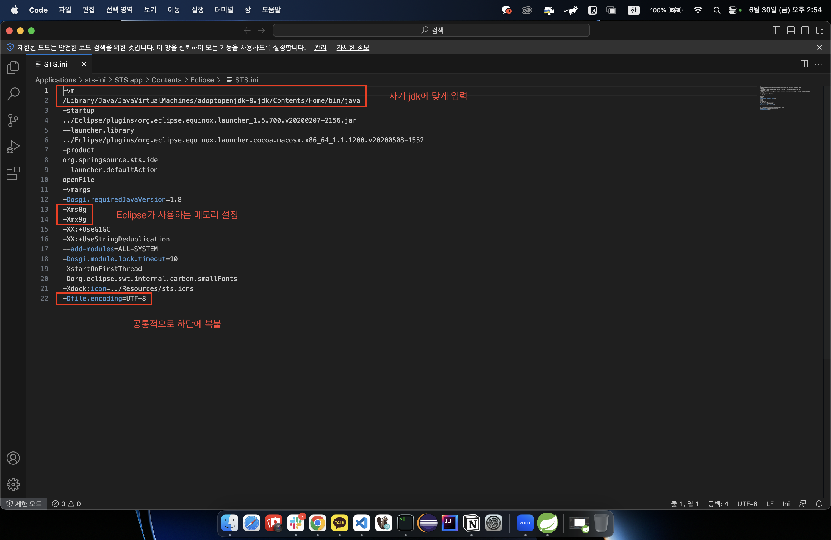Toggle the bottom panel layout button

pos(791,31)
